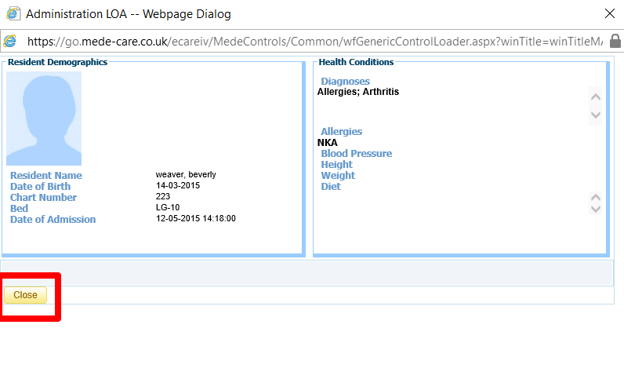624x372 pixels.
Task: Click the down arrow of the Diet field
Action: click(596, 209)
